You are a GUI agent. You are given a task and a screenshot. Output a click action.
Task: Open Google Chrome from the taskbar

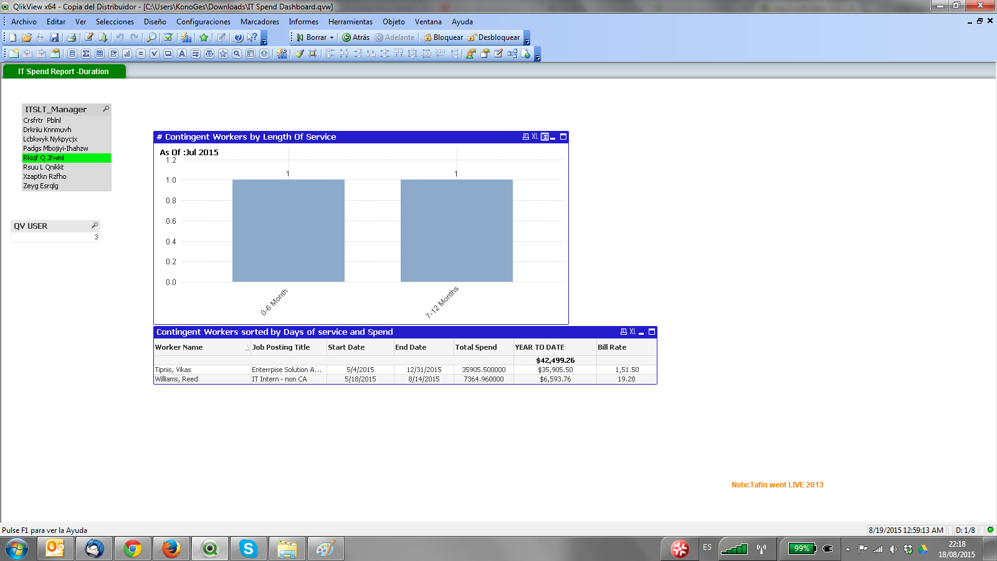point(133,549)
